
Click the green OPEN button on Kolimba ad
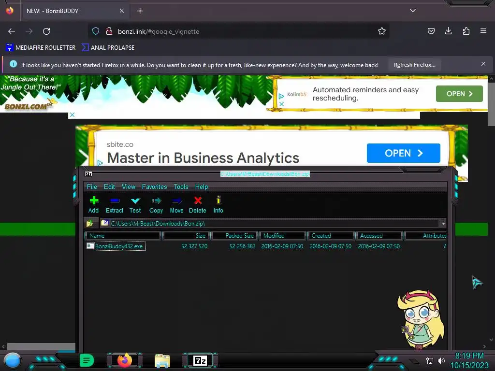click(459, 94)
